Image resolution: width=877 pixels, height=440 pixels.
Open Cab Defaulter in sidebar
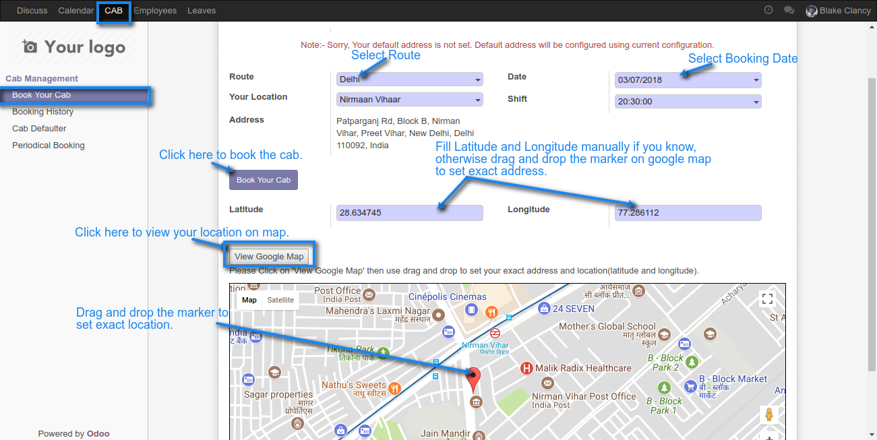coord(39,129)
